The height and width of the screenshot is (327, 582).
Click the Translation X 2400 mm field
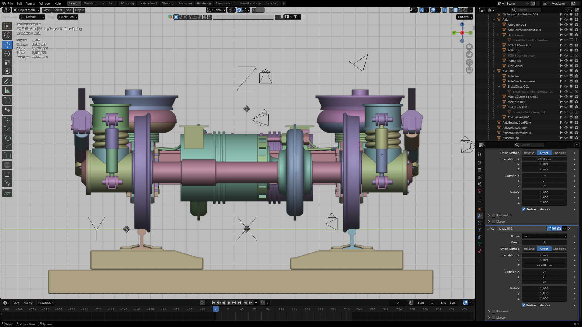click(x=544, y=159)
